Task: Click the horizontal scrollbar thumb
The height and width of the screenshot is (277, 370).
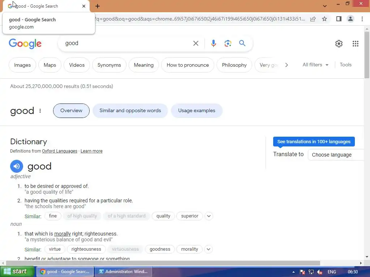Action: coord(163,263)
